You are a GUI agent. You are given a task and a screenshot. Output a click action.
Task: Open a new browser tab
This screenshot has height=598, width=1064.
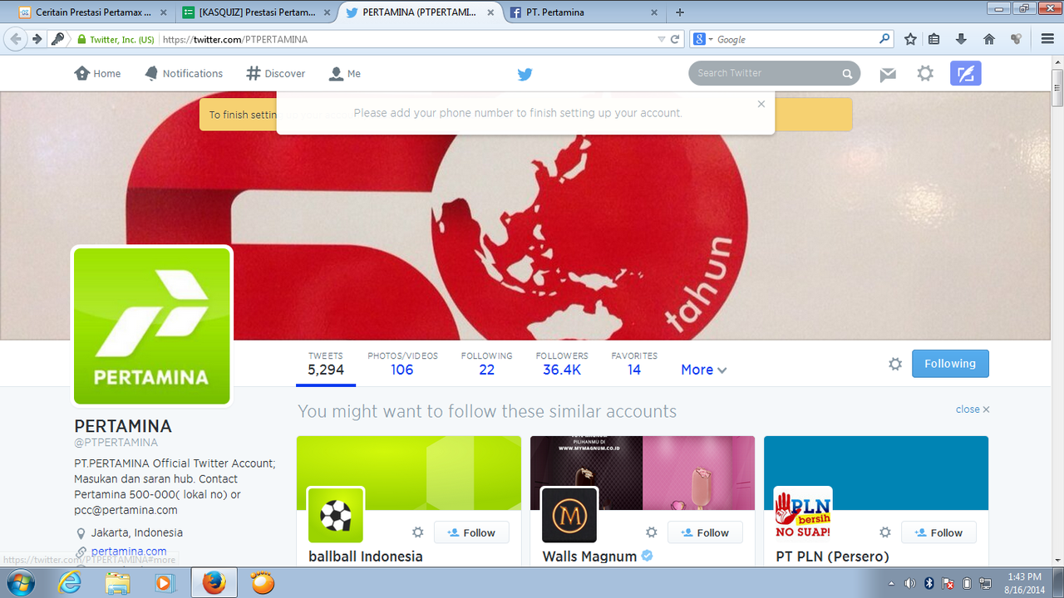(680, 12)
